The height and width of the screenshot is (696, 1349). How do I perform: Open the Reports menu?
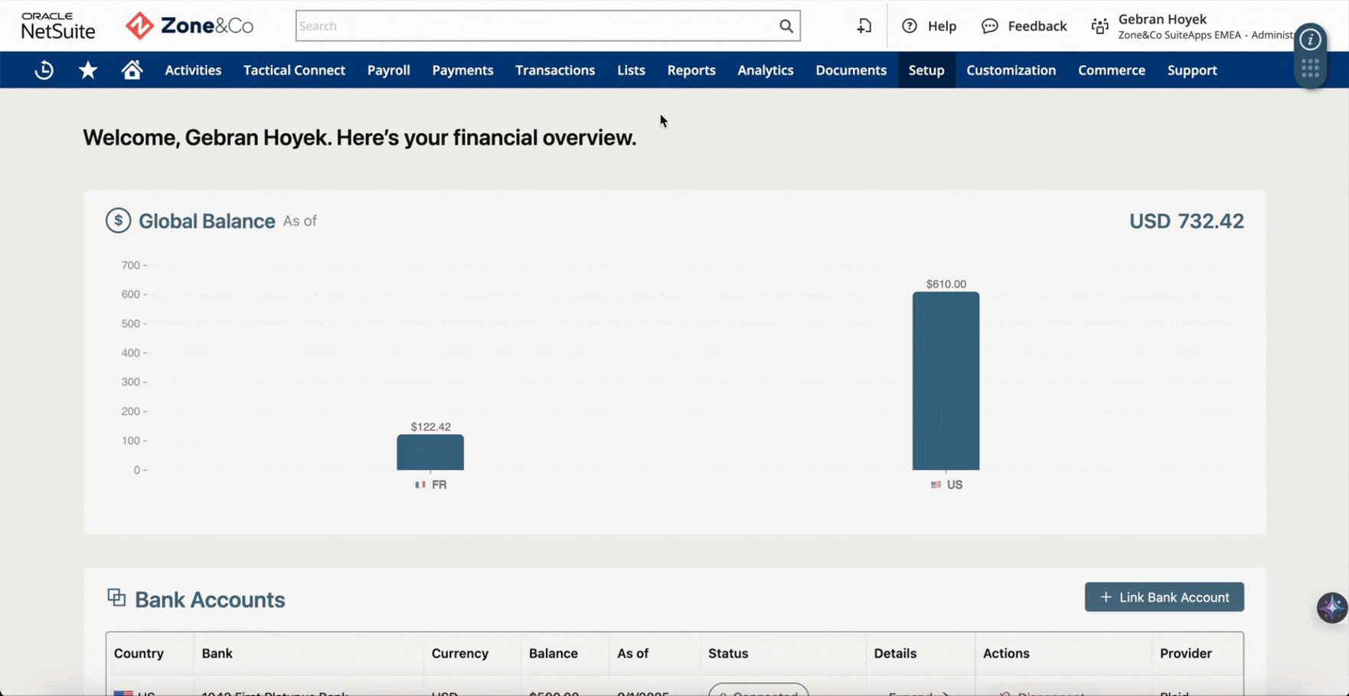tap(691, 70)
